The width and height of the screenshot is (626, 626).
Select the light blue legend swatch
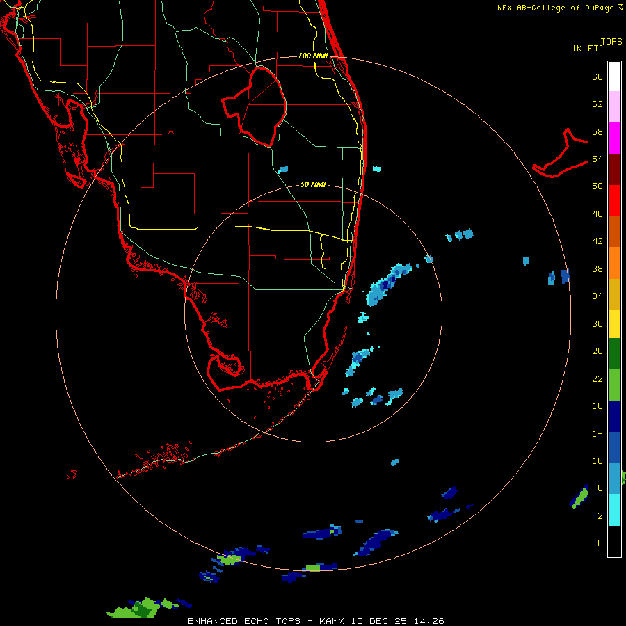[614, 479]
